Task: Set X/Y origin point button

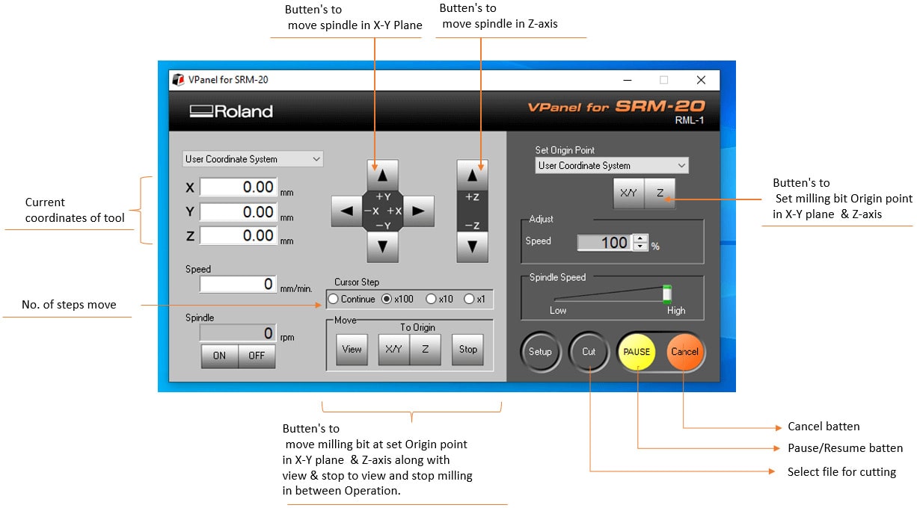Action: (x=628, y=193)
